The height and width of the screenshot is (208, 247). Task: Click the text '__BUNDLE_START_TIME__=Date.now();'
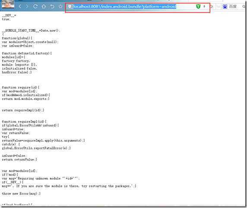(x=31, y=30)
